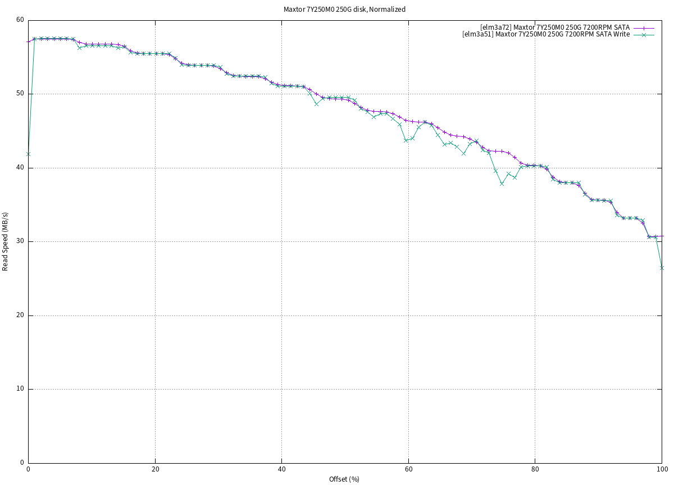Viewport: 674px width, 485px height.
Task: Click the y-axis tick label 10
Action: tap(20, 389)
